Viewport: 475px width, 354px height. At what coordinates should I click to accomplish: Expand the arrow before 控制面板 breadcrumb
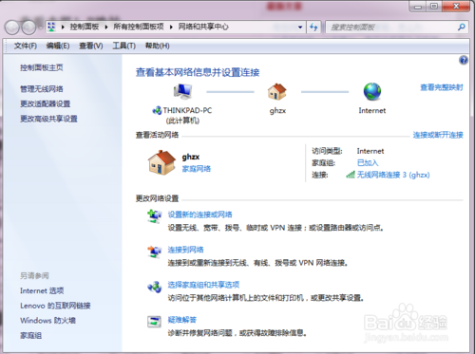[63, 28]
